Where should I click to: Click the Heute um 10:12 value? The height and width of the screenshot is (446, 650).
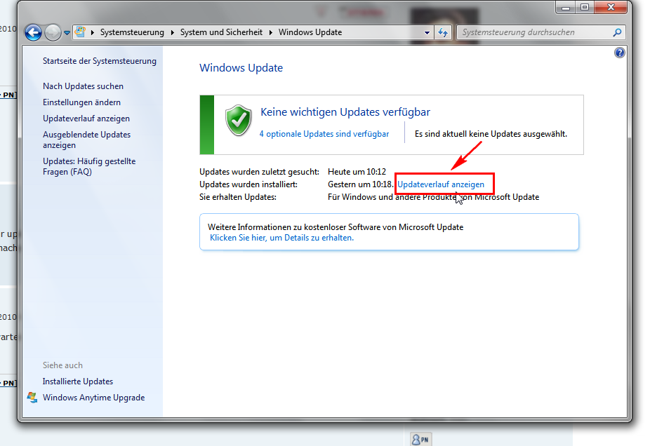357,171
